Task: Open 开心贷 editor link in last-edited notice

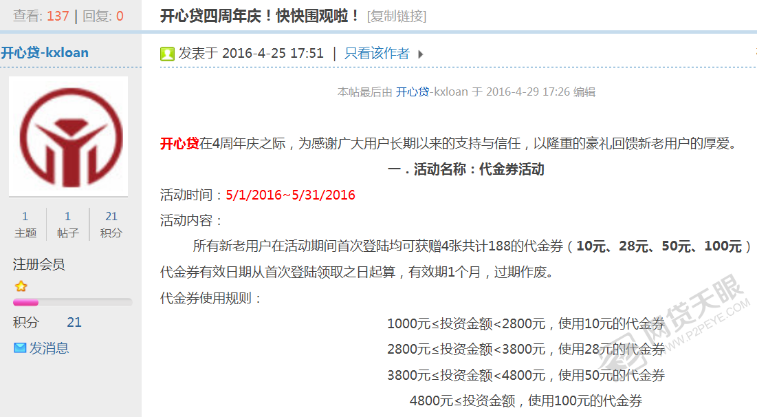Action: [x=413, y=92]
